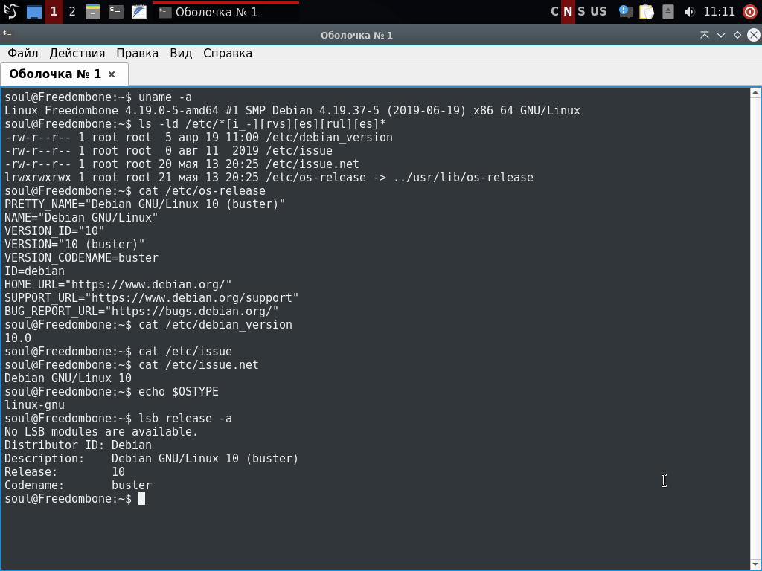This screenshot has width=762, height=571.
Task: Open the Справка menu
Action: [x=228, y=54]
